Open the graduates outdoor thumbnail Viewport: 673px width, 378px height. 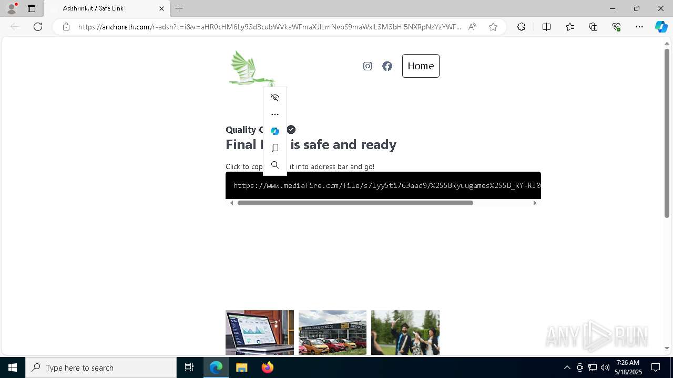(405, 332)
